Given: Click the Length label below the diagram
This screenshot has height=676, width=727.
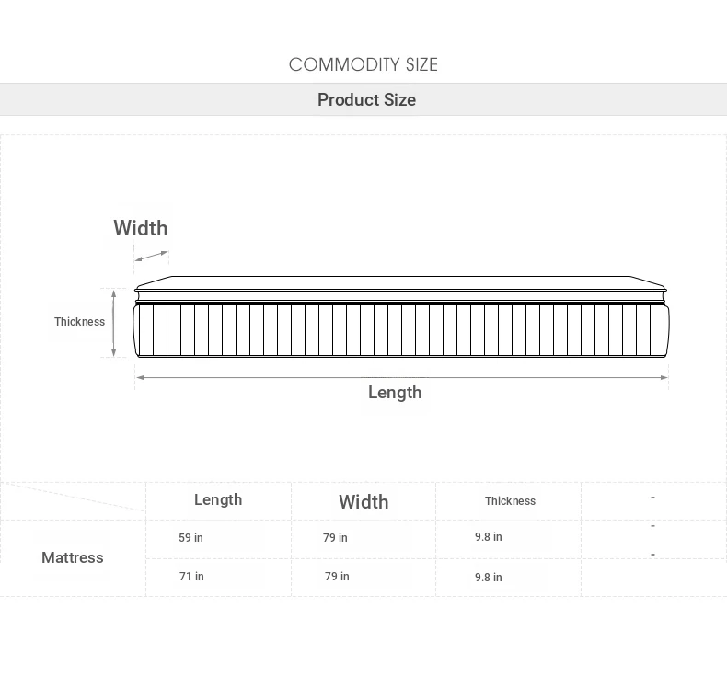Looking at the screenshot, I should click(395, 393).
